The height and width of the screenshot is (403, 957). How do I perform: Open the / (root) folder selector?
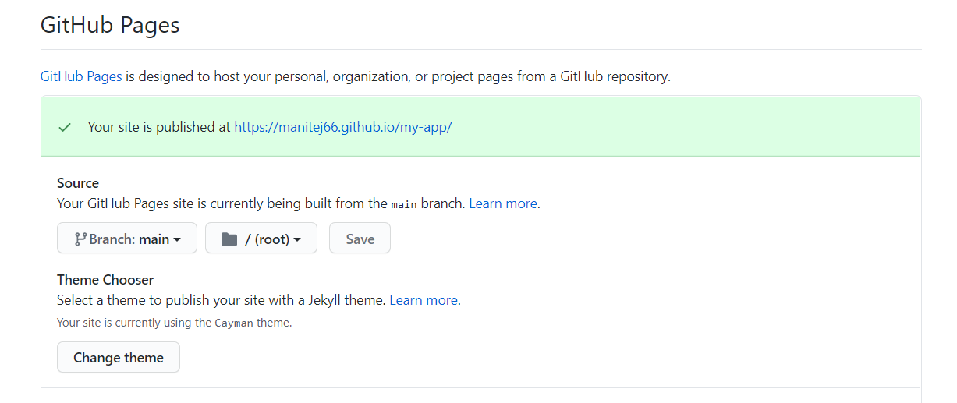point(261,239)
